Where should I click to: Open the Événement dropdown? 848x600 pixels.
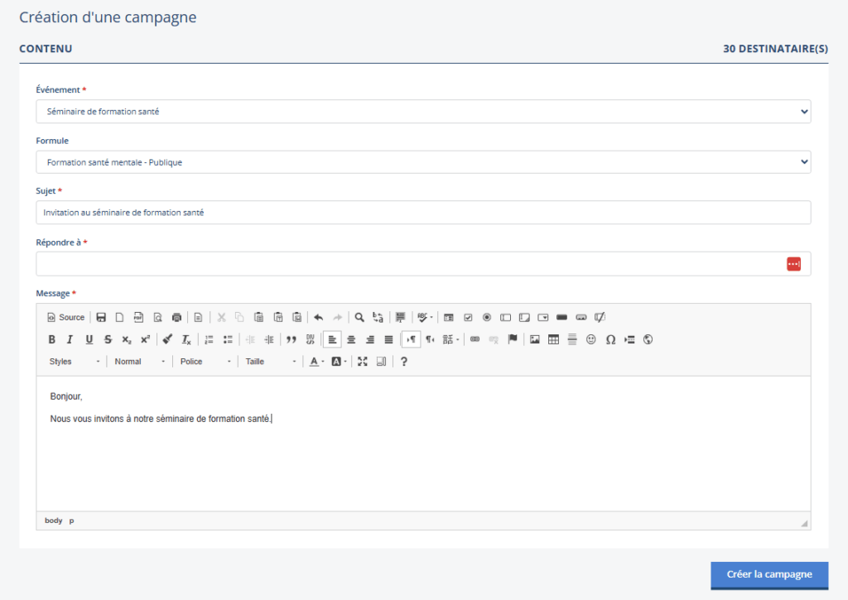[x=423, y=112]
